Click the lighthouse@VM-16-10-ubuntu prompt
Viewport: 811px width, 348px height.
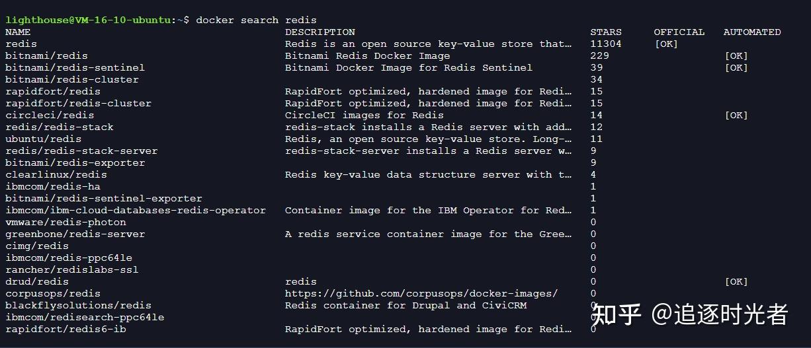coord(88,20)
